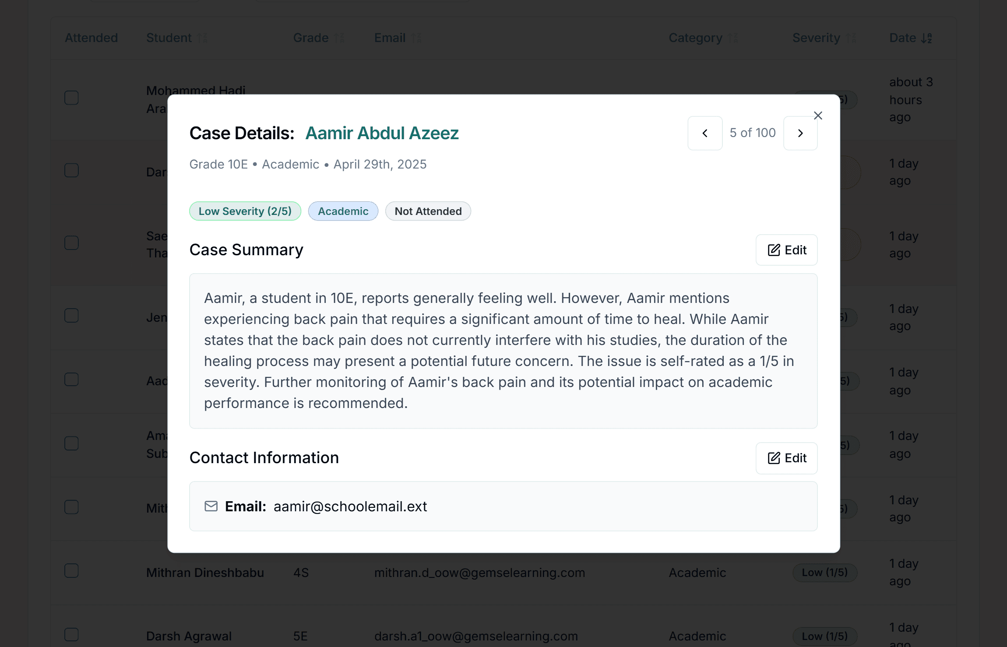Viewport: 1007px width, 647px height.
Task: Click the Academic category tag
Action: [x=343, y=211]
